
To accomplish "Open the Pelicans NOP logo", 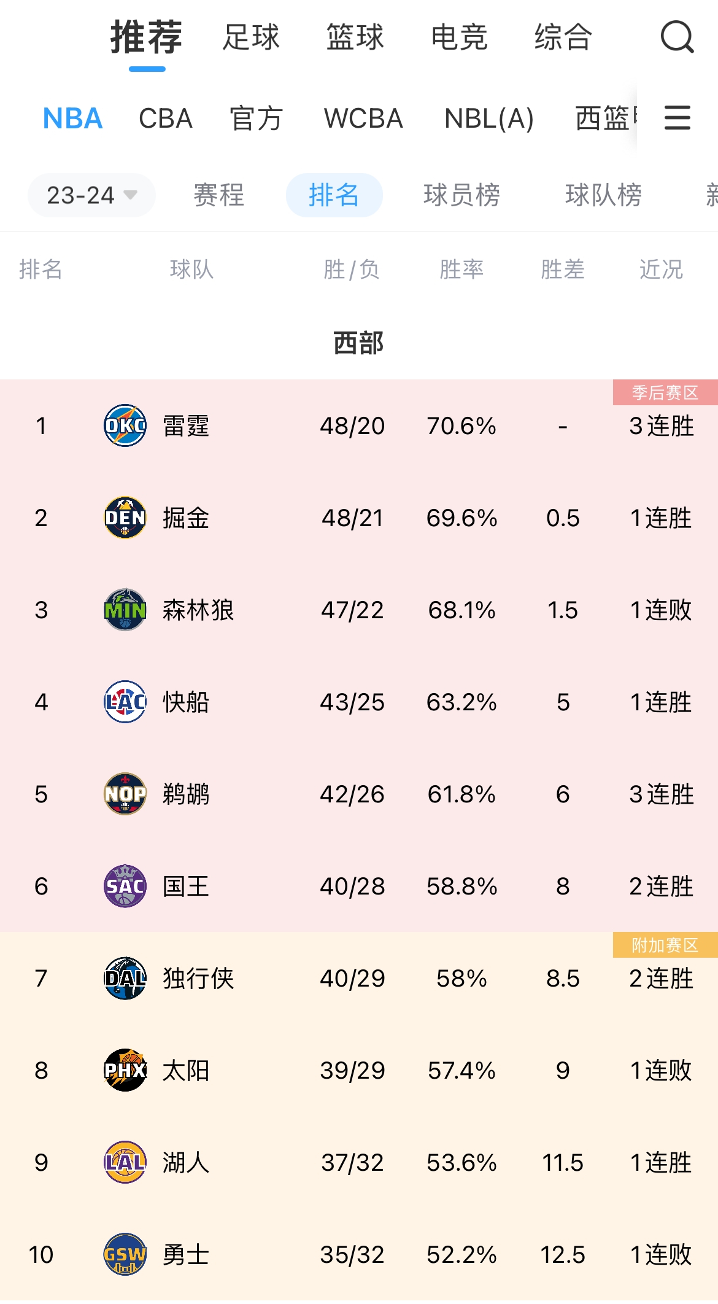I will [x=125, y=794].
